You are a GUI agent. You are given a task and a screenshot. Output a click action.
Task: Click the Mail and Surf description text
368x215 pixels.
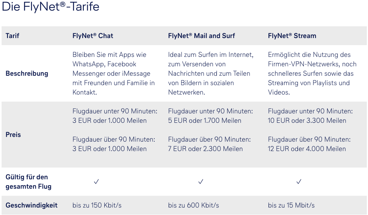click(211, 73)
